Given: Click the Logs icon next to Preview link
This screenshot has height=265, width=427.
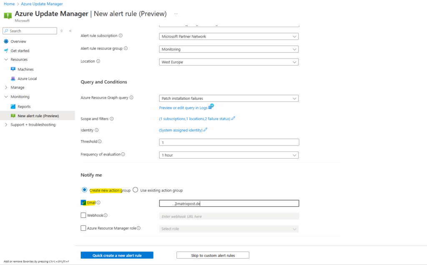Looking at the screenshot, I should pos(211,106).
